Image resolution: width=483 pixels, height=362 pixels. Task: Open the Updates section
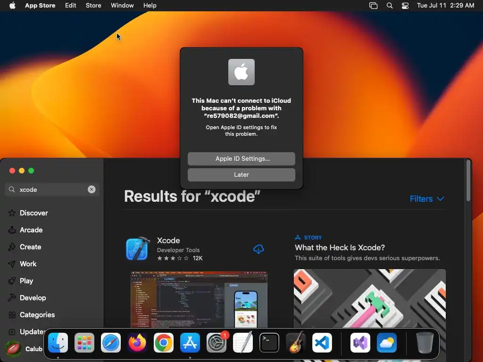(x=26, y=331)
